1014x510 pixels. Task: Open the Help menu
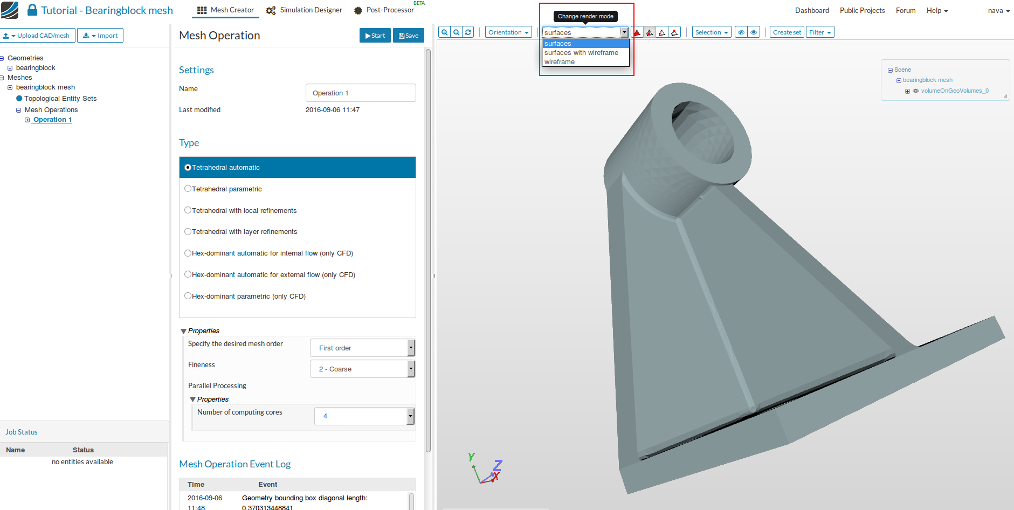tap(937, 11)
